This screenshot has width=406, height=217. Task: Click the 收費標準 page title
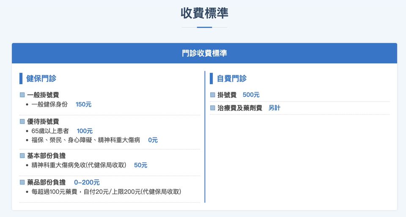tap(204, 13)
